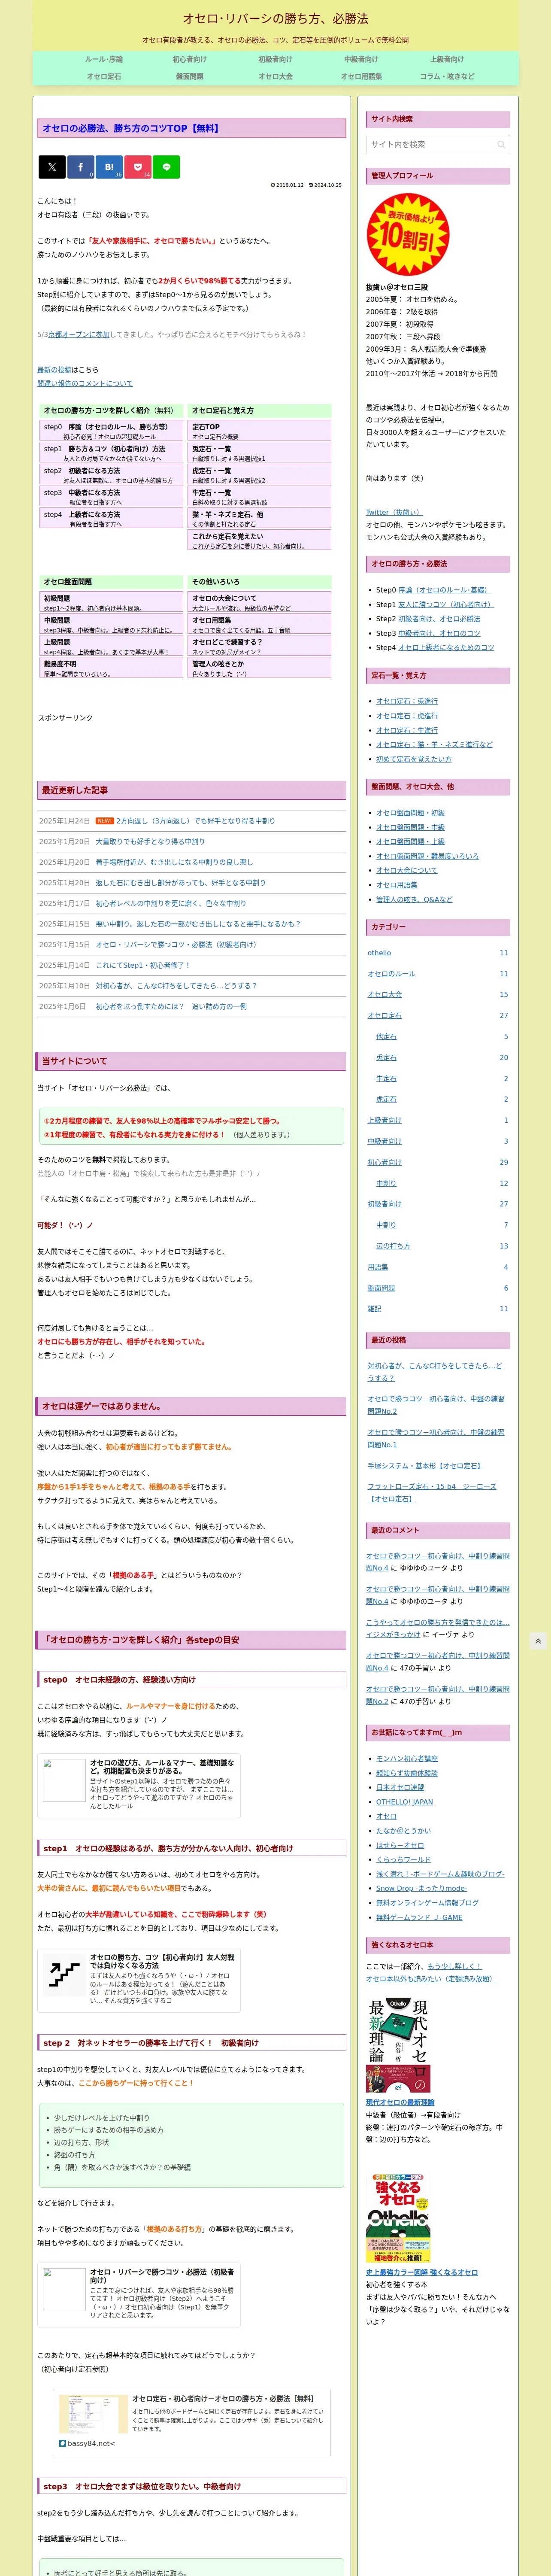The image size is (551, 2576).
Task: Open the これから定石を覚えたい box
Action: pyautogui.click(x=259, y=541)
